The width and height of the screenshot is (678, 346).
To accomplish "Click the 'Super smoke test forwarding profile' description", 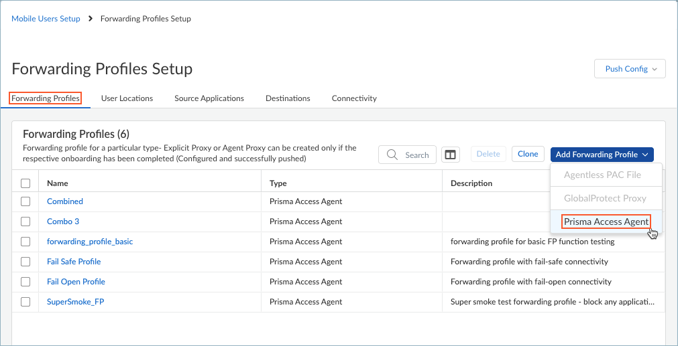I will (x=552, y=302).
